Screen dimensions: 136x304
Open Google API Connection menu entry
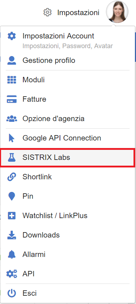click(67, 138)
